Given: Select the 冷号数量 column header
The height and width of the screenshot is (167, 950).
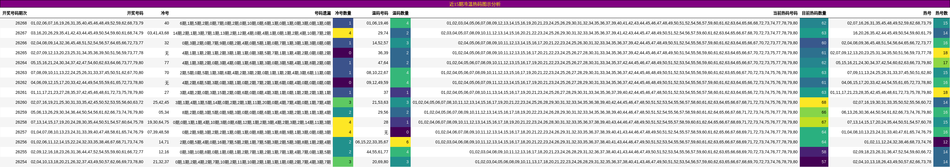Looking at the screenshot, I should pyautogui.click(x=343, y=13).
